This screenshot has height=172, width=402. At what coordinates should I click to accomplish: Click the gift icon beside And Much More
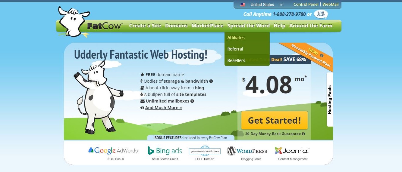pos(142,108)
